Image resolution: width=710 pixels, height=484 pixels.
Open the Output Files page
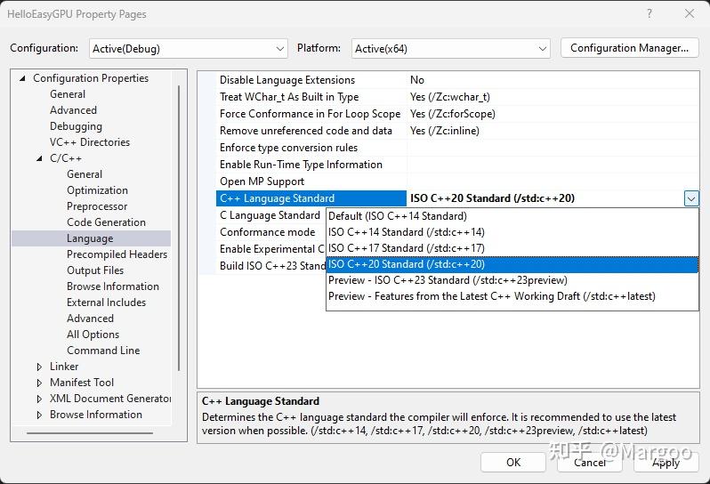(x=95, y=270)
